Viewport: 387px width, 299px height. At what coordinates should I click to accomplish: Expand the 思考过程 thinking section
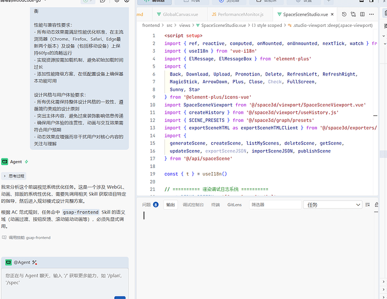[14, 176]
